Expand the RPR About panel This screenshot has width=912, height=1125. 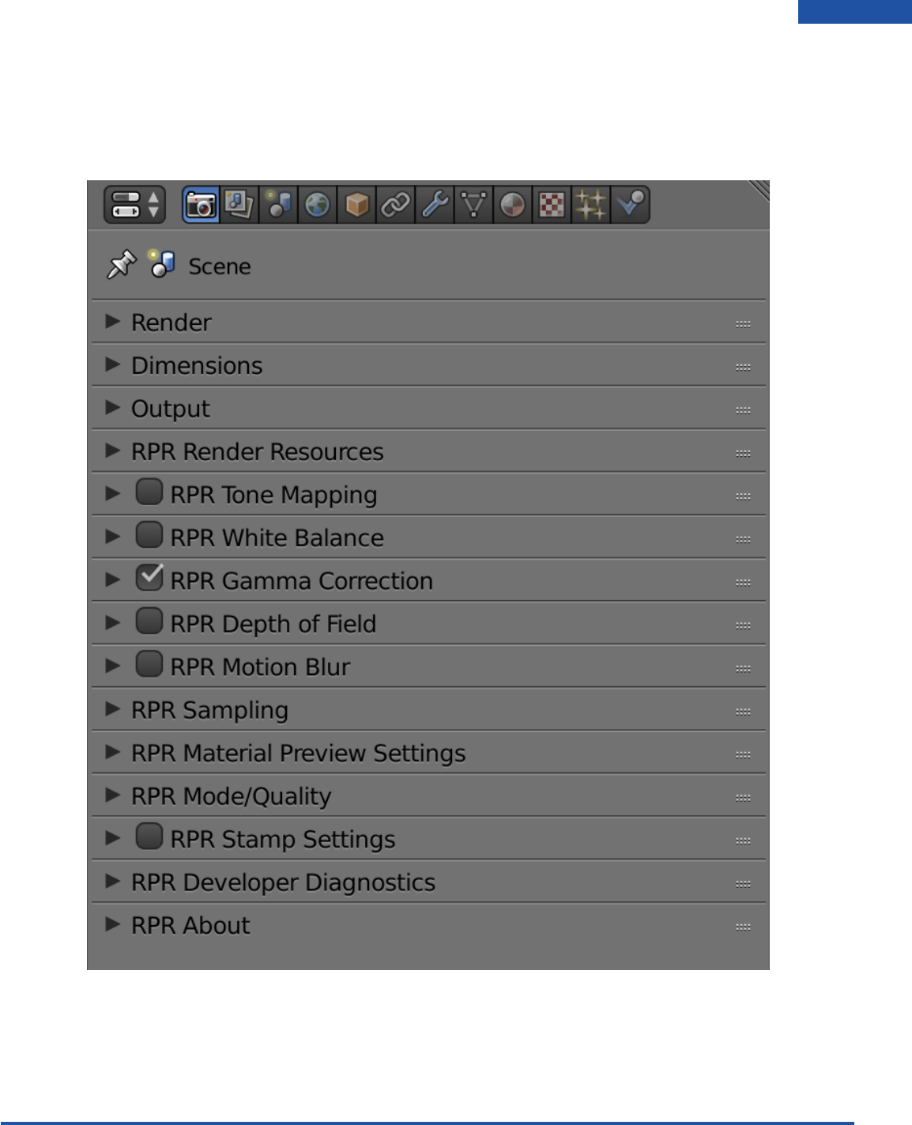(x=428, y=925)
